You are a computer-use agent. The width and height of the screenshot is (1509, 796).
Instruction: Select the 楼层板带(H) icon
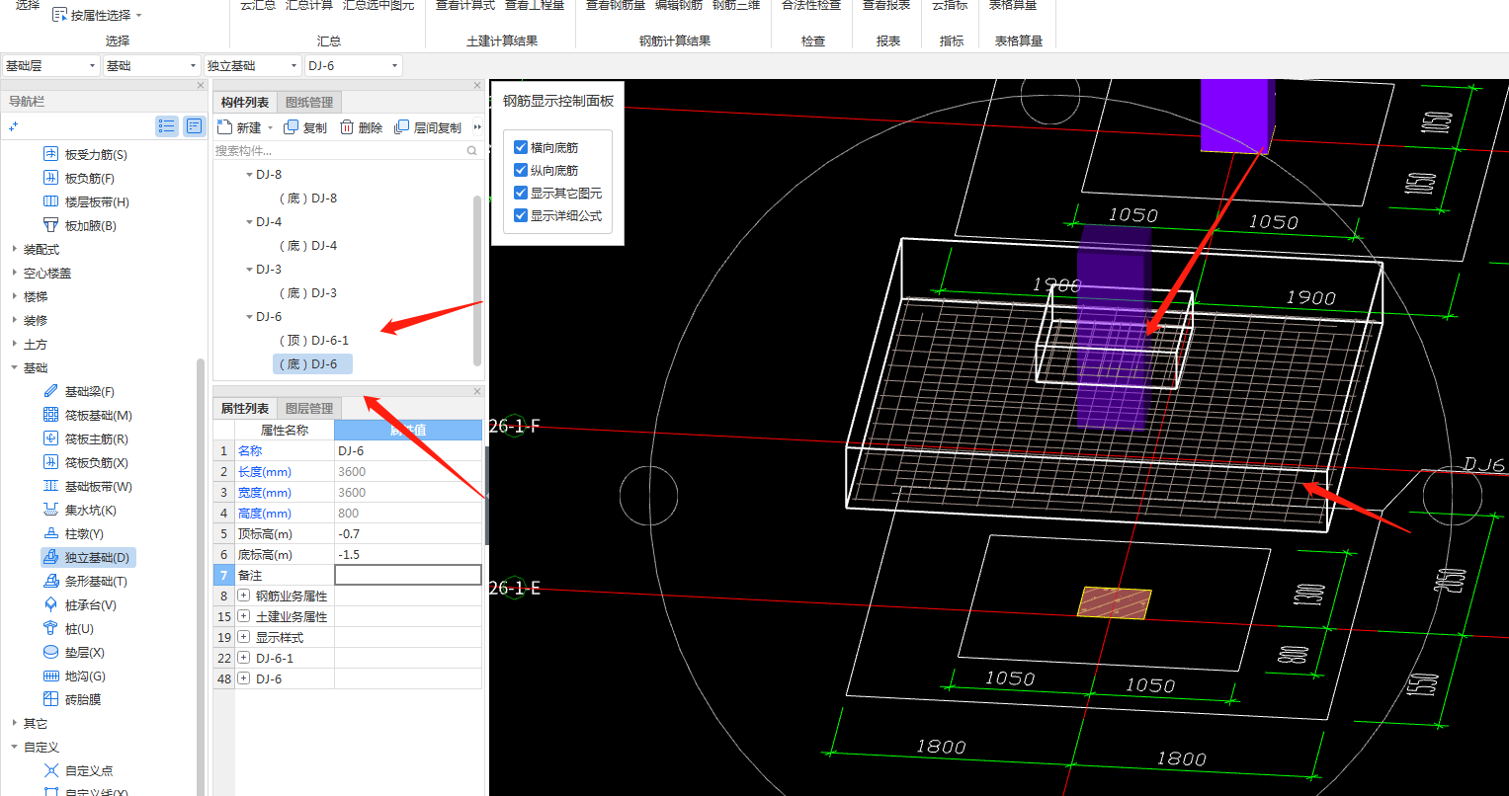tap(50, 201)
